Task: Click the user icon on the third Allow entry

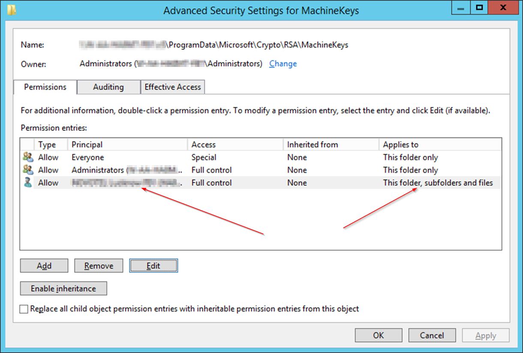Action: tap(27, 183)
